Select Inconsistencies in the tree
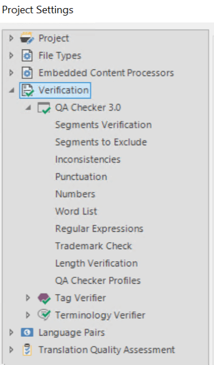The width and height of the screenshot is (214, 365). coord(88,160)
